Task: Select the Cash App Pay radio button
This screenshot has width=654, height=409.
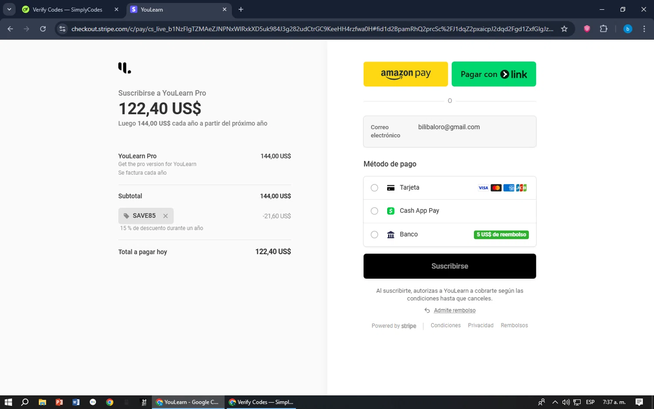Action: [374, 211]
